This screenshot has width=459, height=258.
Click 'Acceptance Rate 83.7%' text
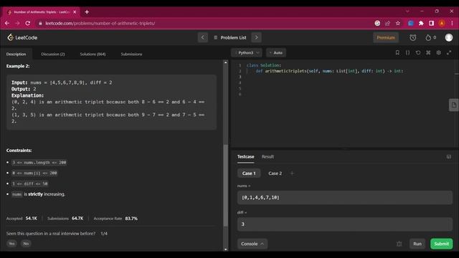pos(115,219)
